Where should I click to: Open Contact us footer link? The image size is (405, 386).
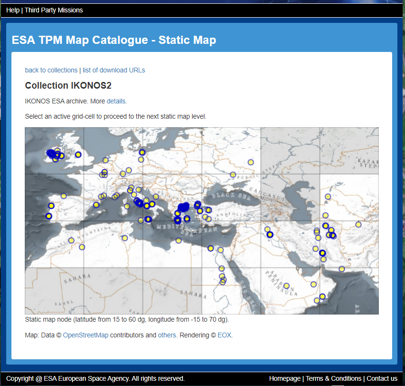point(382,378)
